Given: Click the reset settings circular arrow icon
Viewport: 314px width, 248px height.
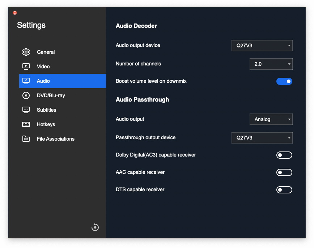Looking at the screenshot, I should tap(95, 227).
